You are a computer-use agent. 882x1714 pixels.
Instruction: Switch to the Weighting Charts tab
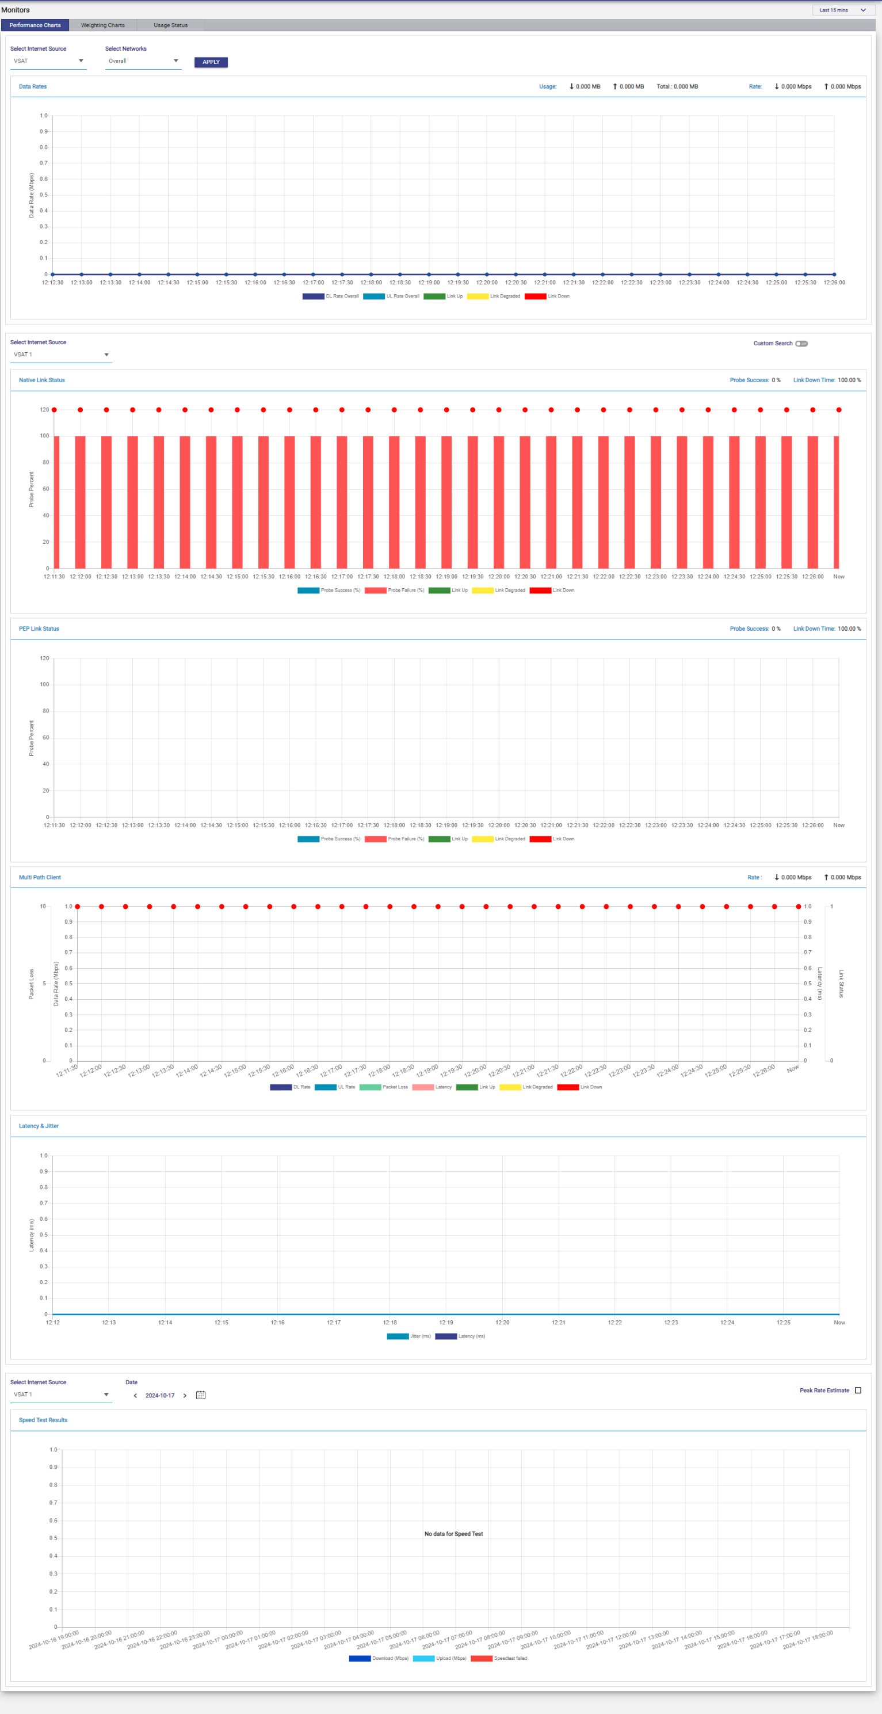(102, 25)
